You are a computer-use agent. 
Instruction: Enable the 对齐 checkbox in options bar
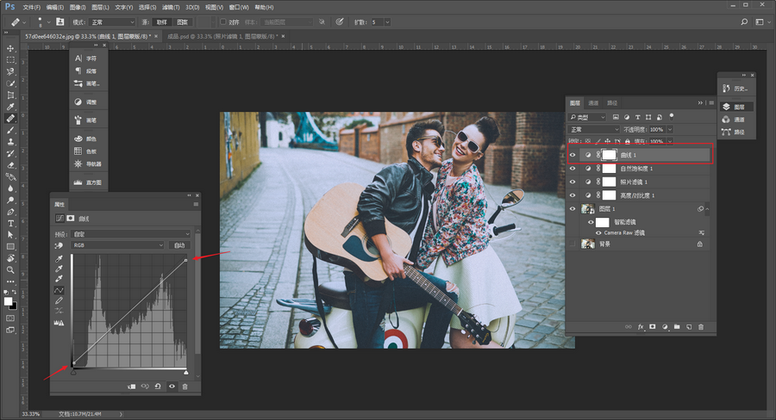tap(223, 22)
